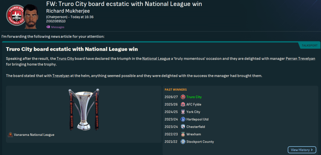Select Truro City in past winners list
This screenshot has width=321, height=155.
tap(194, 97)
